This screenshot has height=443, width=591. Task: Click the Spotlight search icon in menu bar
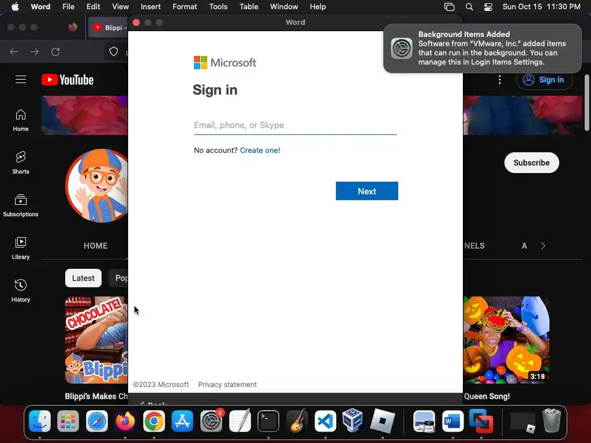(x=469, y=7)
